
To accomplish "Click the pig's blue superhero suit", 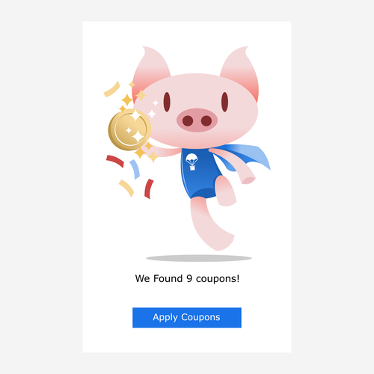I will [x=200, y=174].
